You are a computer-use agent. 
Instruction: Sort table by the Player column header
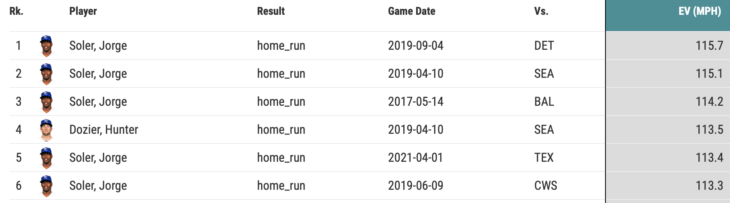tap(83, 11)
